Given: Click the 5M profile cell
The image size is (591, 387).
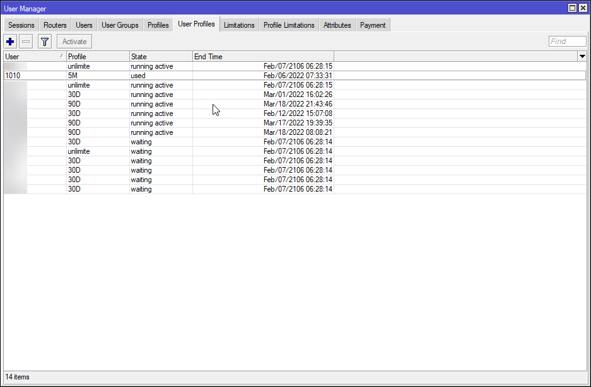Looking at the screenshot, I should click(98, 76).
